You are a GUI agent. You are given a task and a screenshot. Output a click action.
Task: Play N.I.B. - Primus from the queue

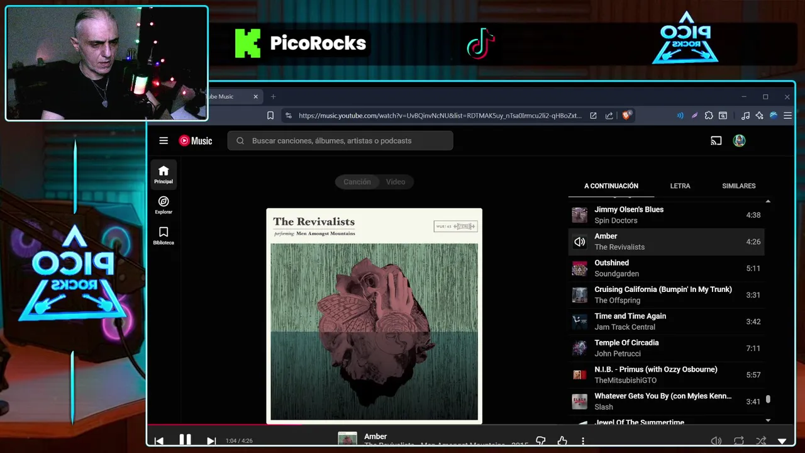pos(666,375)
